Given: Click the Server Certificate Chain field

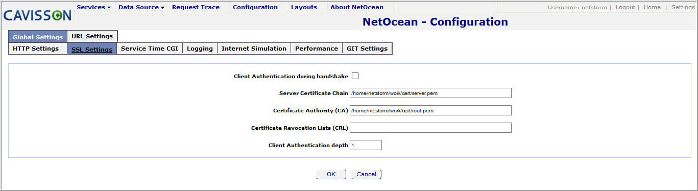Looking at the screenshot, I should pos(430,93).
